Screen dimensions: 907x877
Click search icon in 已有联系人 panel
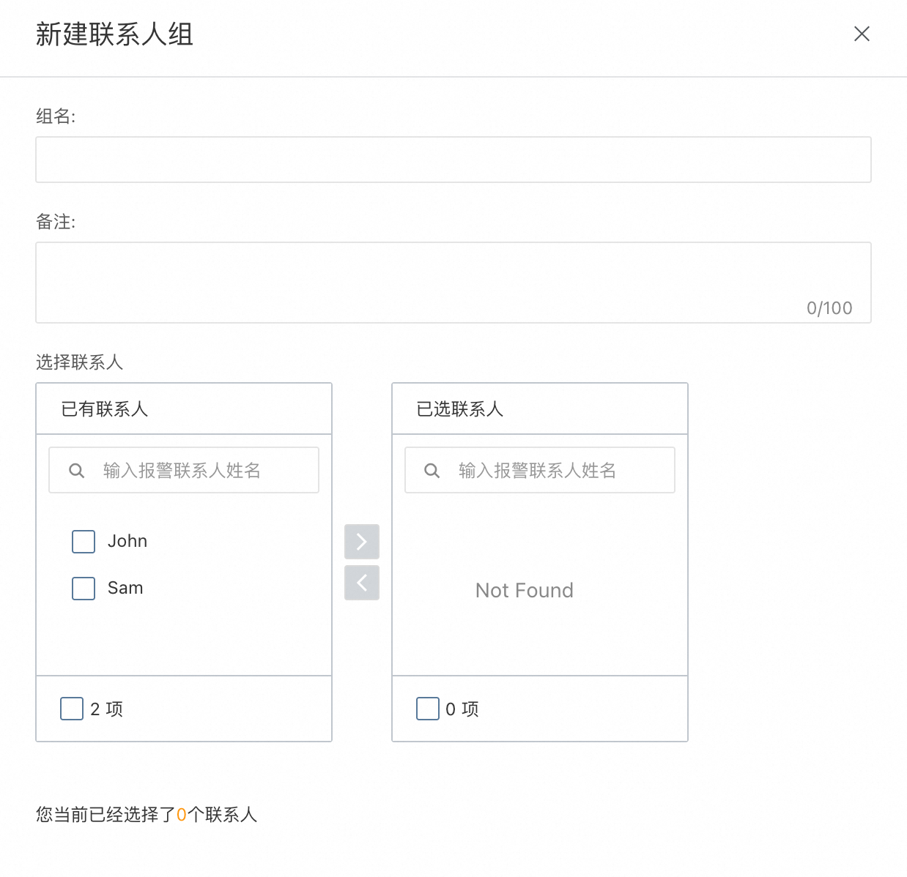tap(76, 471)
